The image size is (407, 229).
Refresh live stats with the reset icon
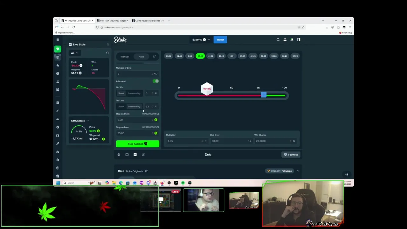(x=107, y=53)
